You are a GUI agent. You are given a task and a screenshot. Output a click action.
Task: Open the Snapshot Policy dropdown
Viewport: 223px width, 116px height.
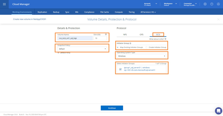tap(82, 49)
